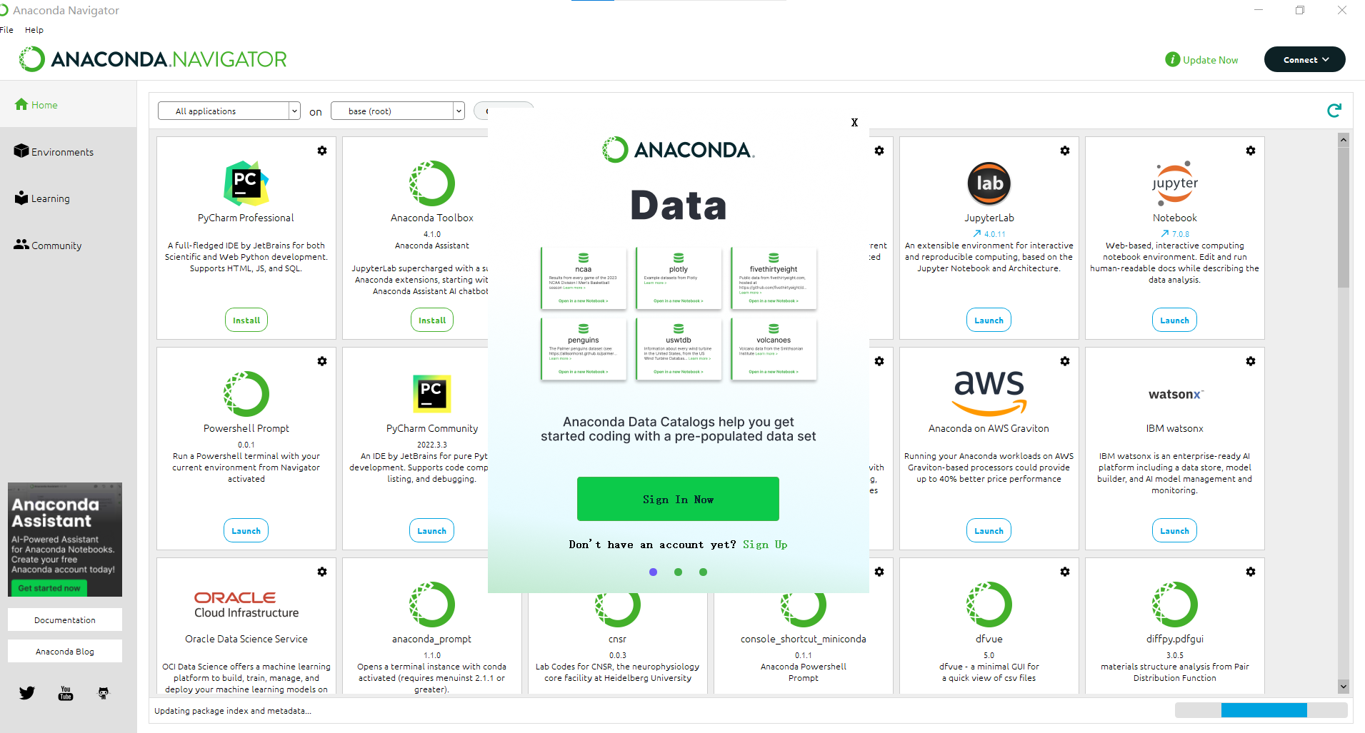This screenshot has width=1365, height=733.
Task: Open the Help menu
Action: 34,30
